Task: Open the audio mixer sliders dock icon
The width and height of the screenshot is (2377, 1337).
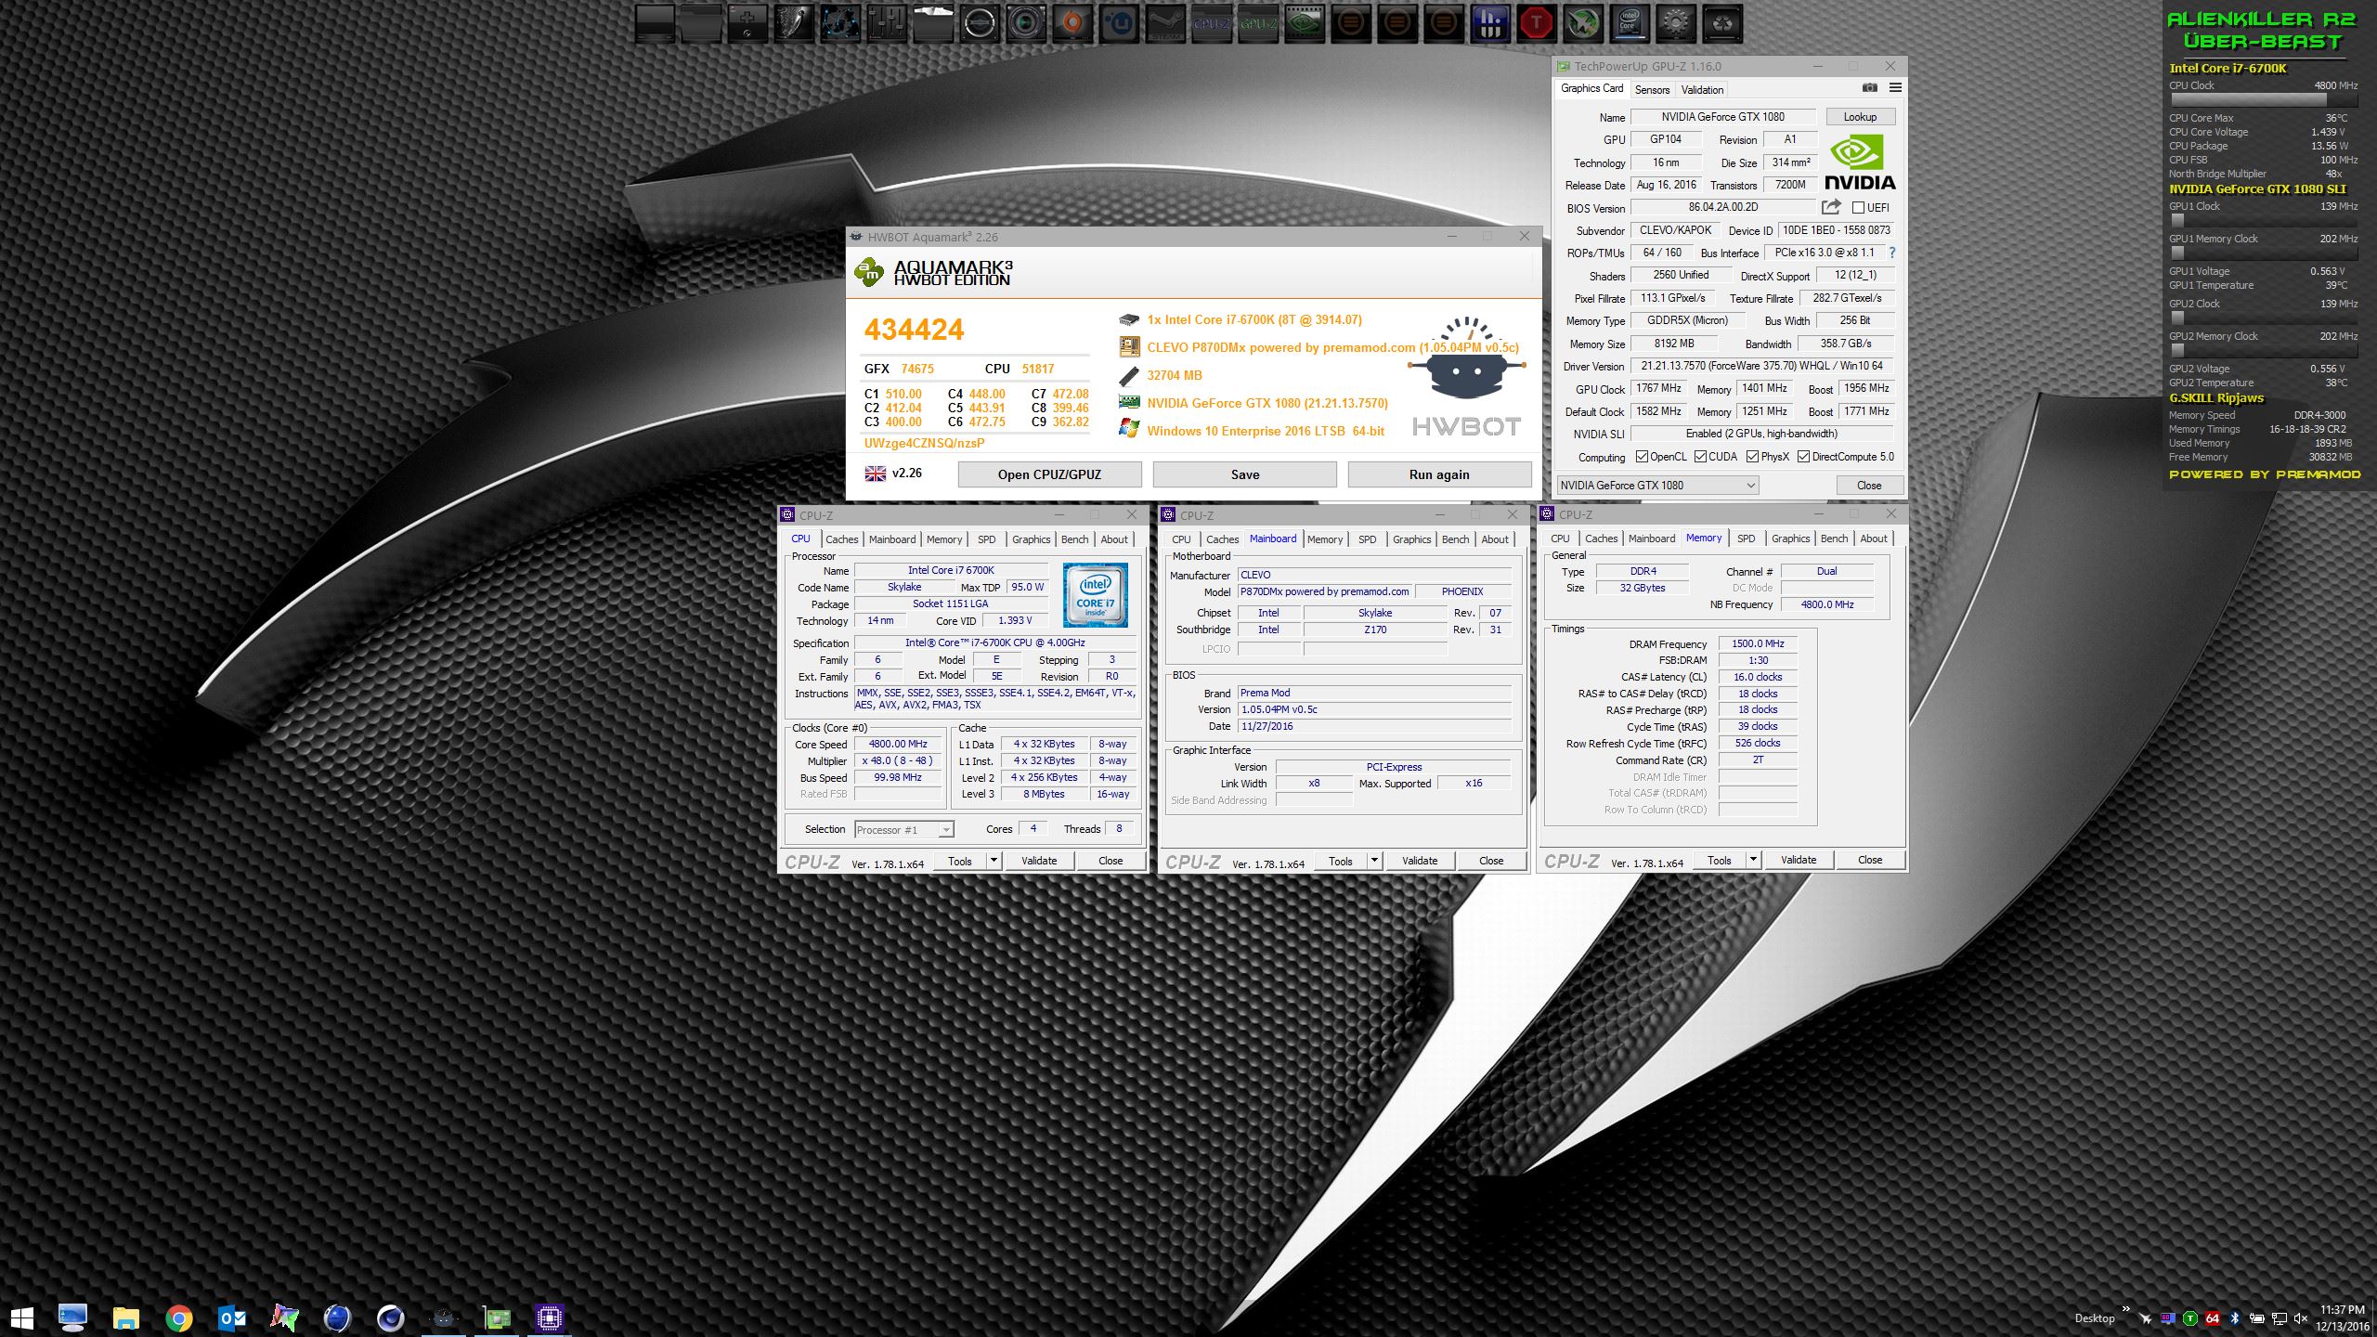Action: tap(887, 24)
